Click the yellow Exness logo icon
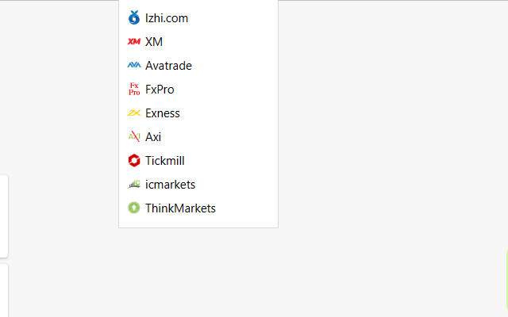This screenshot has width=508, height=317. tap(133, 113)
